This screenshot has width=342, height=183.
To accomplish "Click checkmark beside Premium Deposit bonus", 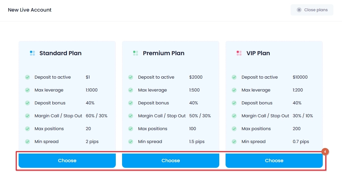I will (131, 103).
